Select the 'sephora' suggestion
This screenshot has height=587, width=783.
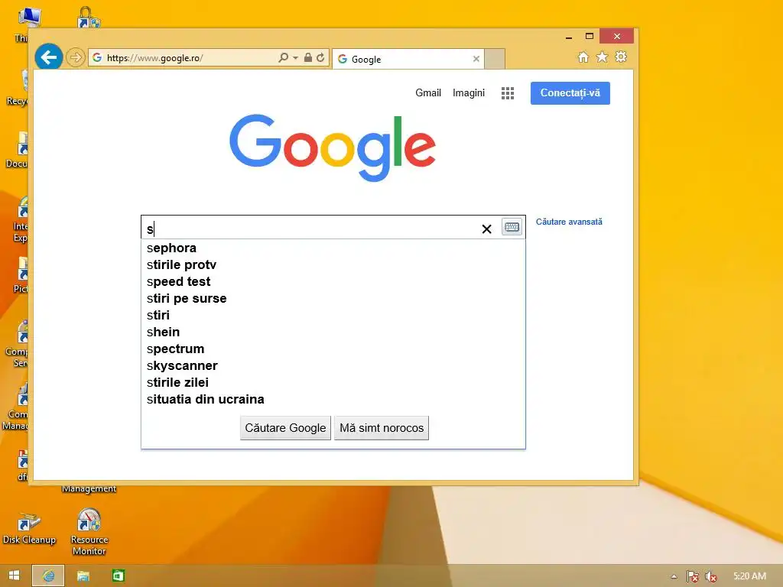coord(333,248)
